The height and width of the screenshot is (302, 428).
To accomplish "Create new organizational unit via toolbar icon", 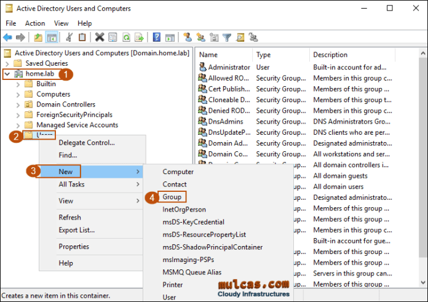I will pyautogui.click(x=214, y=37).
